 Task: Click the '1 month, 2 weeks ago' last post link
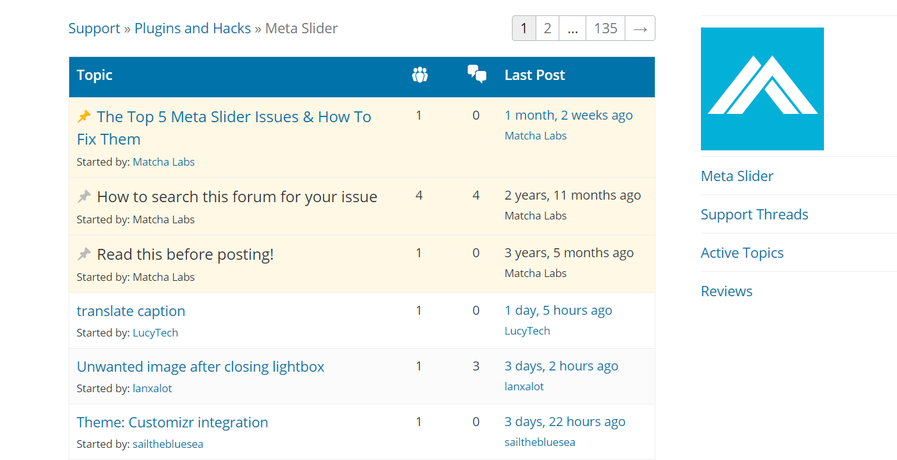pyautogui.click(x=568, y=115)
